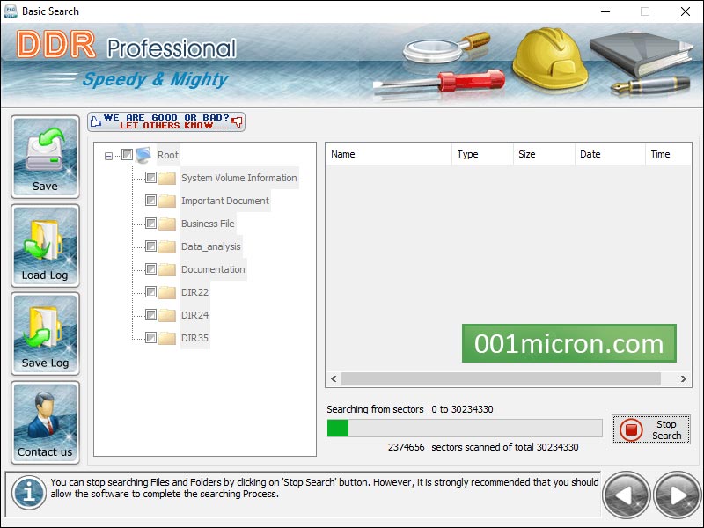Tick the DIR22 folder checkbox
Image resolution: width=704 pixels, height=528 pixels.
[151, 291]
